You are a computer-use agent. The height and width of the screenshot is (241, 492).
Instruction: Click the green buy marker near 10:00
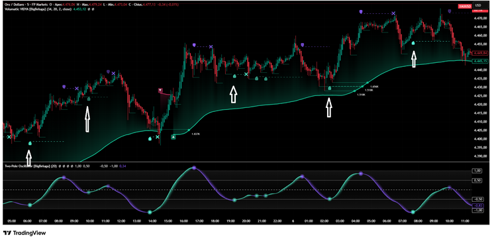click(x=89, y=99)
